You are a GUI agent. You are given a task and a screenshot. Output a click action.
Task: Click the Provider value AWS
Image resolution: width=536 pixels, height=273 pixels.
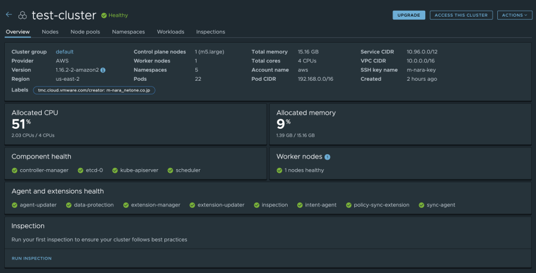pyautogui.click(x=62, y=61)
